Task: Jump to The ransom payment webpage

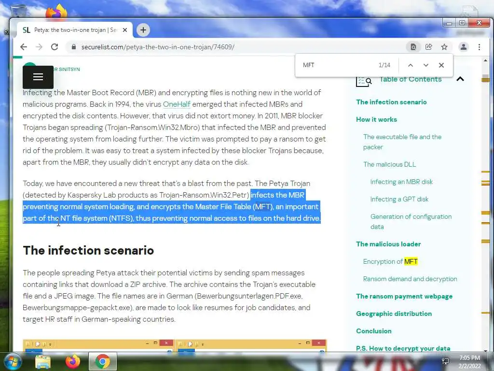Action: [404, 296]
